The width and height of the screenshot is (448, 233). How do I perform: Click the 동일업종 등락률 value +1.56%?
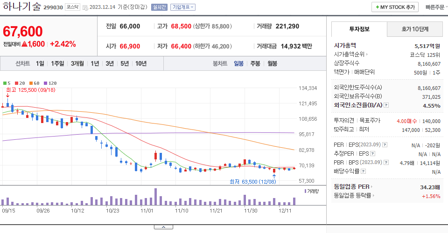point(431,196)
